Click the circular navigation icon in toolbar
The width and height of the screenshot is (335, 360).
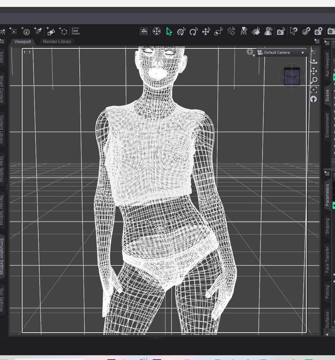157,31
